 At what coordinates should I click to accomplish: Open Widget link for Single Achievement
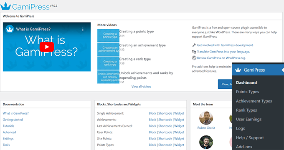(179, 113)
